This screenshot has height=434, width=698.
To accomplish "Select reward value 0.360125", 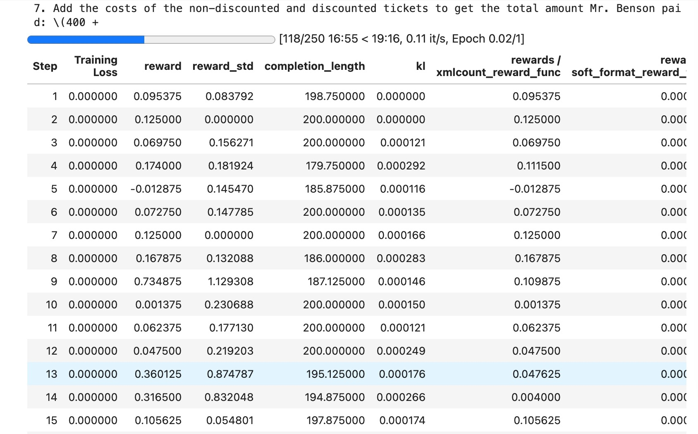I will (x=158, y=374).
